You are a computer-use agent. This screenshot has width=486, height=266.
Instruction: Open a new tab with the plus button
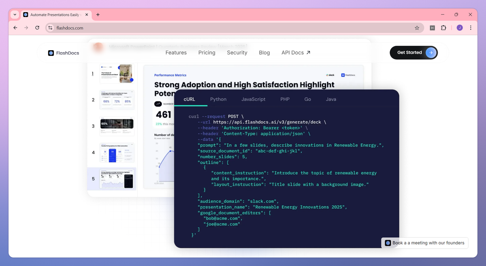[98, 15]
